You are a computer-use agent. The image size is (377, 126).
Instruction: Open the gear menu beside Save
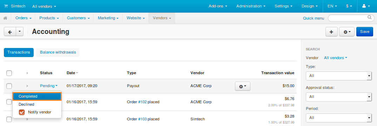[x=347, y=32]
